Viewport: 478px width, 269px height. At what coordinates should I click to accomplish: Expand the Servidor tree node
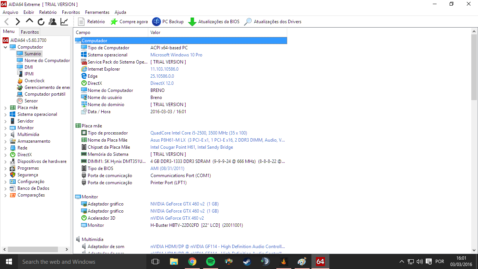[x=6, y=121]
